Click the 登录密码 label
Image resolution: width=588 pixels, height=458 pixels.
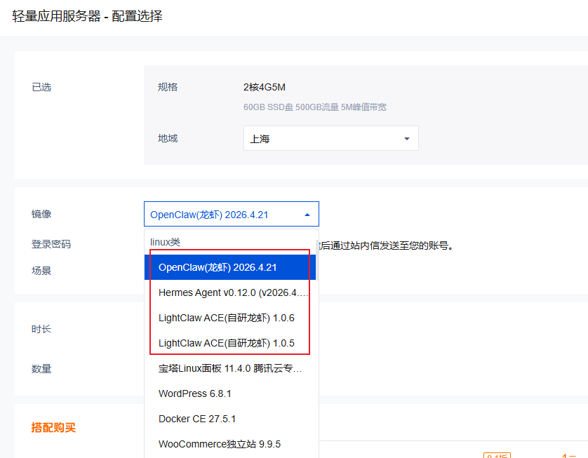tap(51, 244)
